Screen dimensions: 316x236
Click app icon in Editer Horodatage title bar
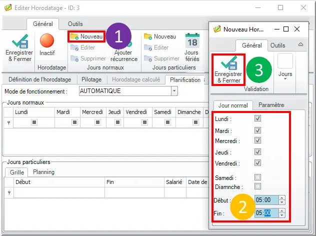[8, 8]
